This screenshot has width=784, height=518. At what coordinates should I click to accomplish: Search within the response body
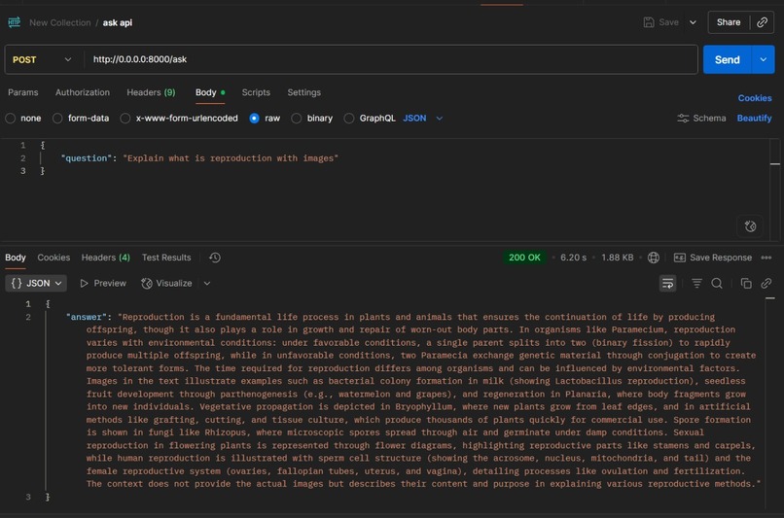717,284
